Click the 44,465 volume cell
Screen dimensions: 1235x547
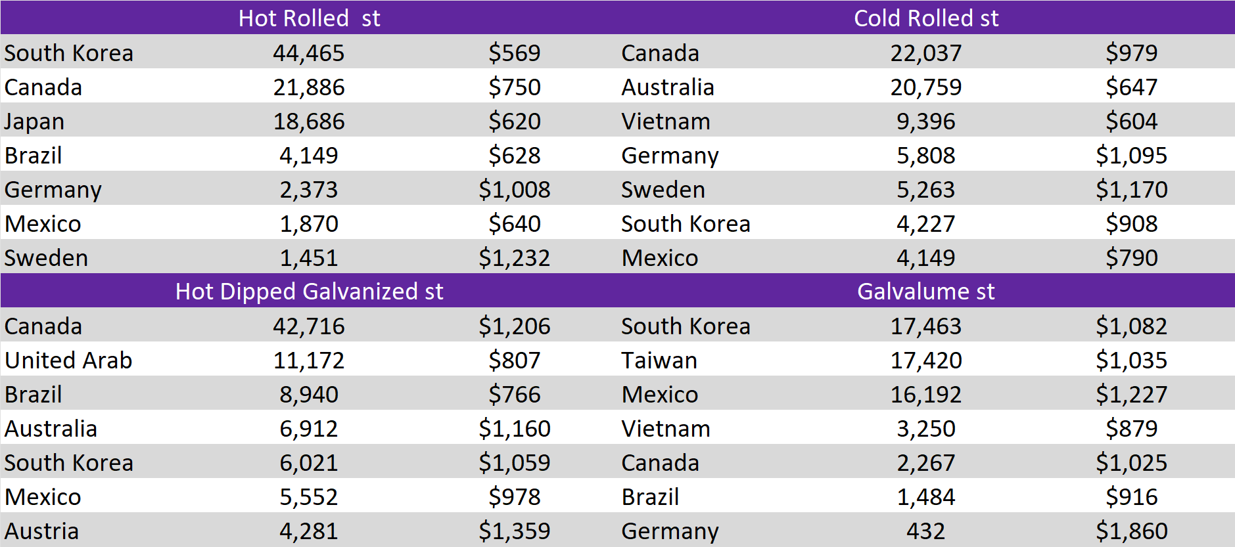click(308, 53)
